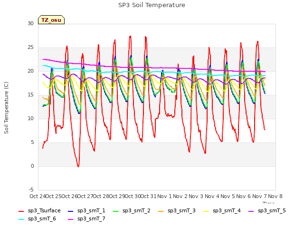Image resolution: width=304 pixels, height=228 pixels.
Task: Click the Nov 4 date tick label
Action: tap(212, 196)
